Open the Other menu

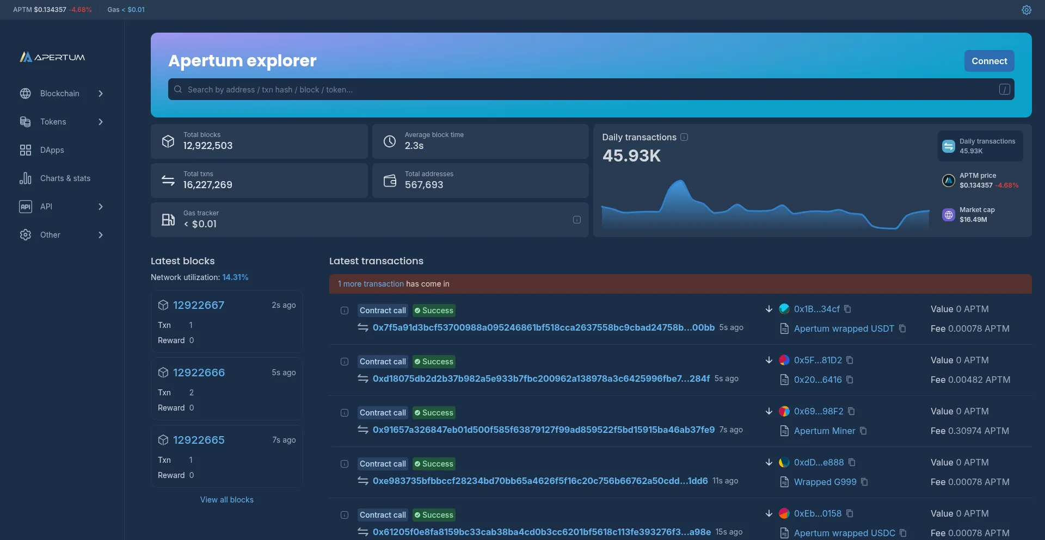coord(62,235)
